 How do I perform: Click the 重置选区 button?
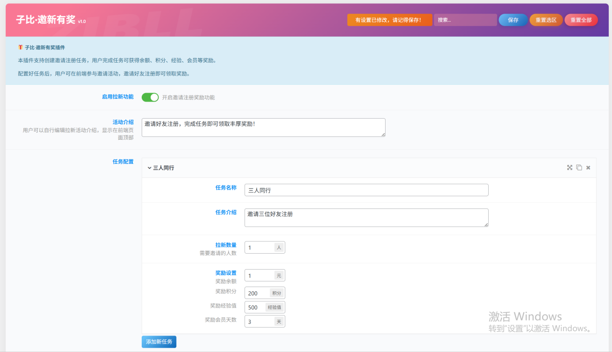pyautogui.click(x=546, y=20)
